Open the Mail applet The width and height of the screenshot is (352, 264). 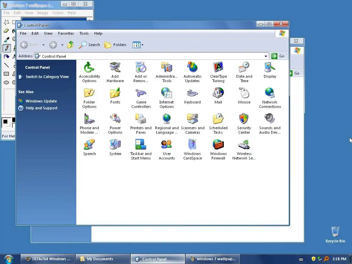(x=218, y=96)
